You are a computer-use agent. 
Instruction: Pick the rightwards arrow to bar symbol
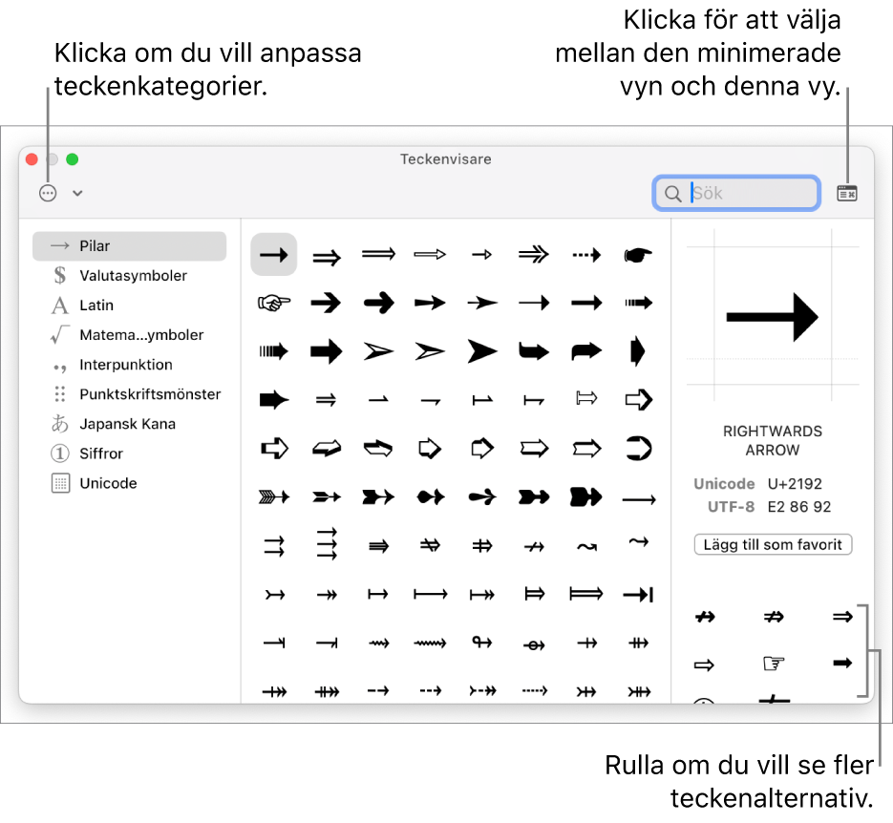(638, 595)
